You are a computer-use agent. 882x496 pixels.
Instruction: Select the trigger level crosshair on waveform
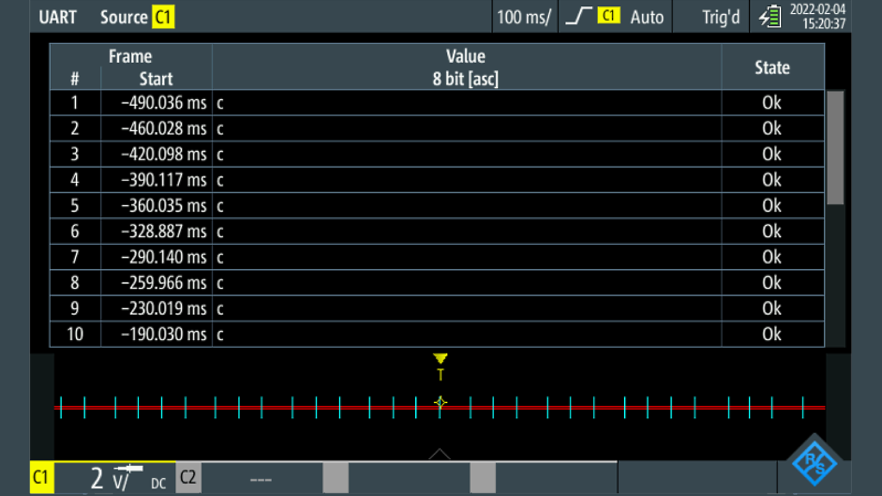440,402
